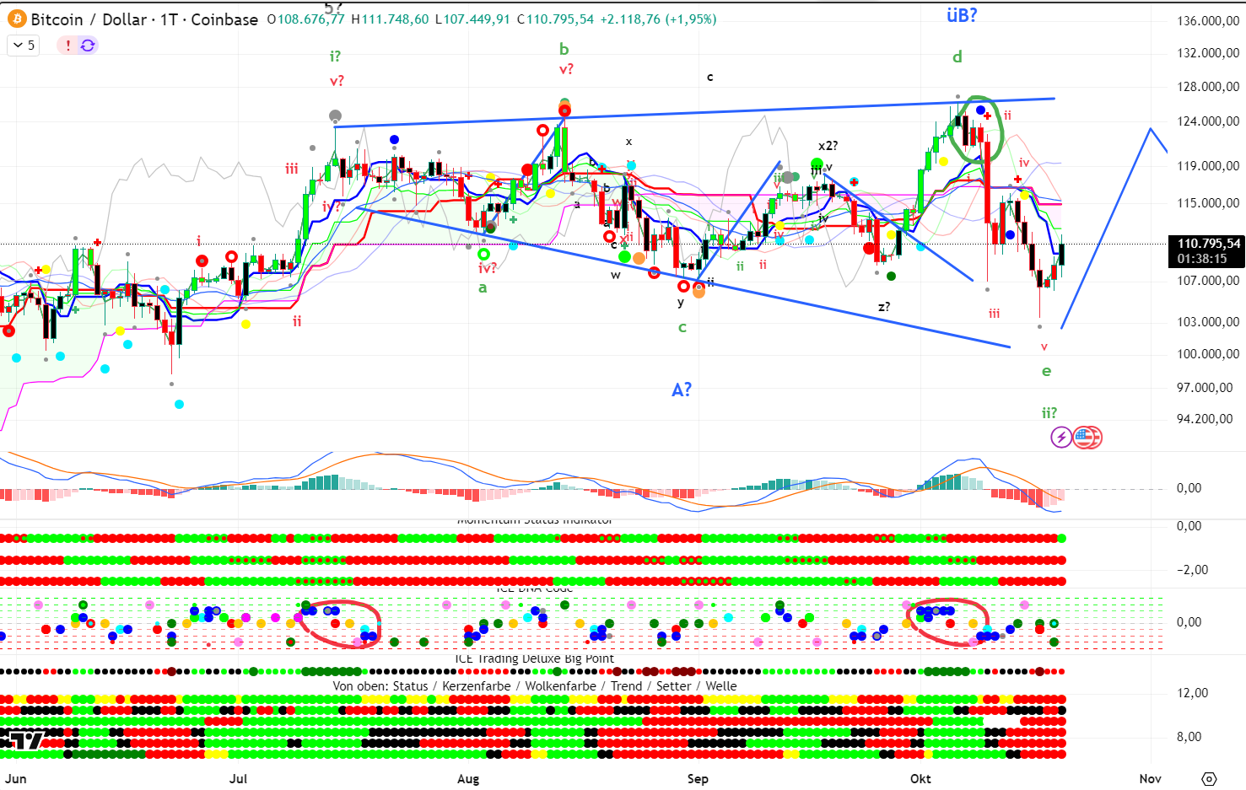Click the 136.000,00 price scale level
The width and height of the screenshot is (1246, 790).
[x=1208, y=21]
